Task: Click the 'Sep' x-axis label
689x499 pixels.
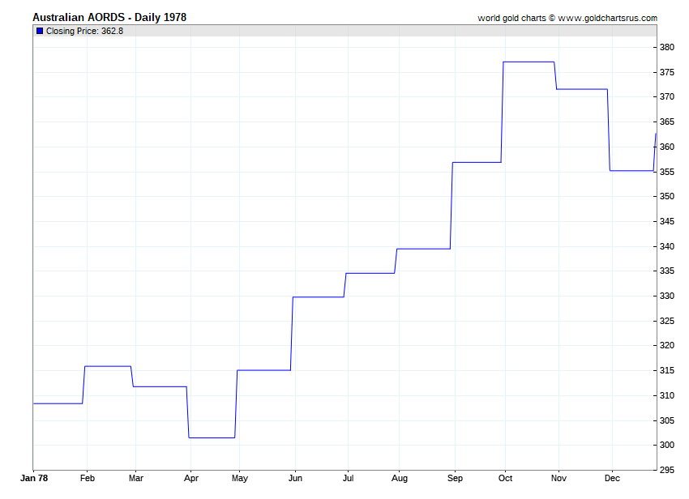Action: 455,479
